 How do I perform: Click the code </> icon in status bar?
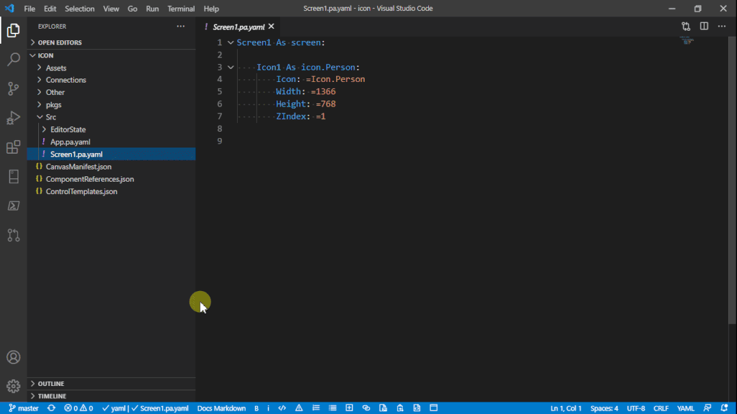pyautogui.click(x=282, y=408)
